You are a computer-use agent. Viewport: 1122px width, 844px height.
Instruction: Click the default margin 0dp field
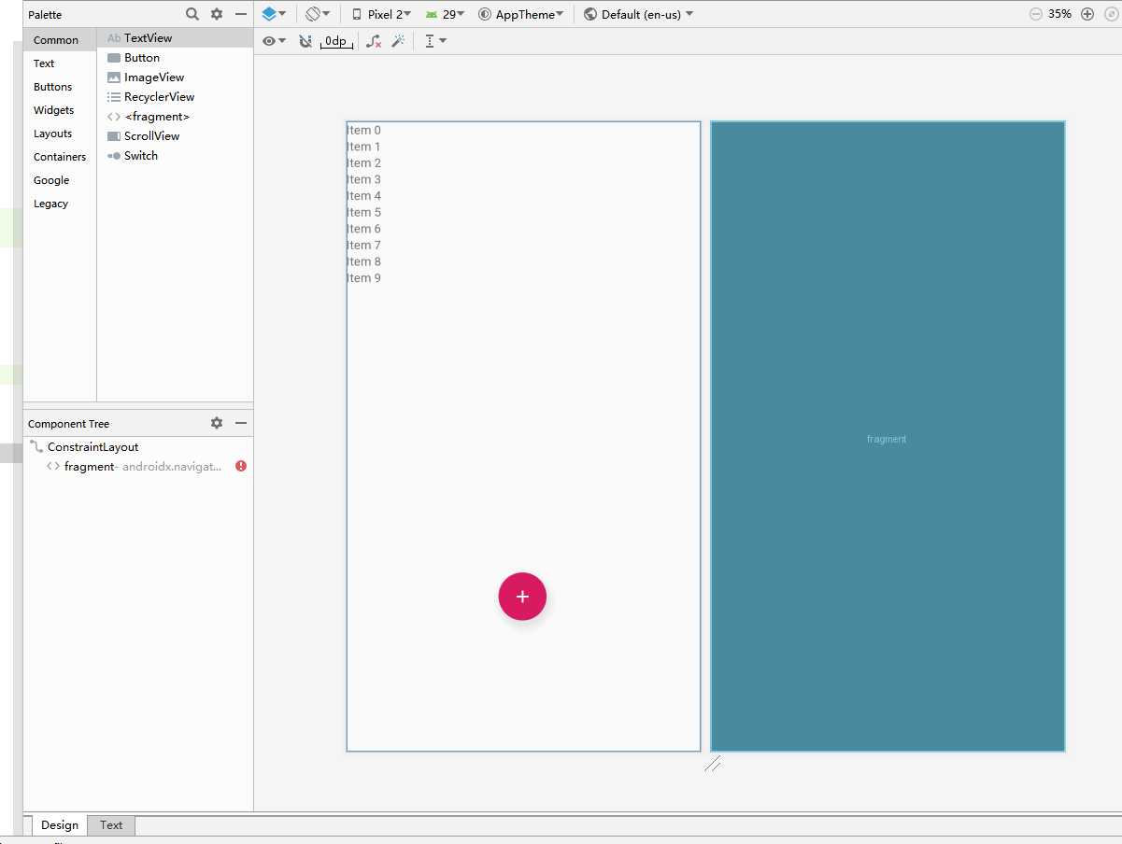coord(336,41)
